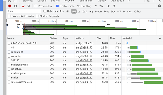Clear the network log
This screenshot has height=95, width=163.
click(x=16, y=6)
